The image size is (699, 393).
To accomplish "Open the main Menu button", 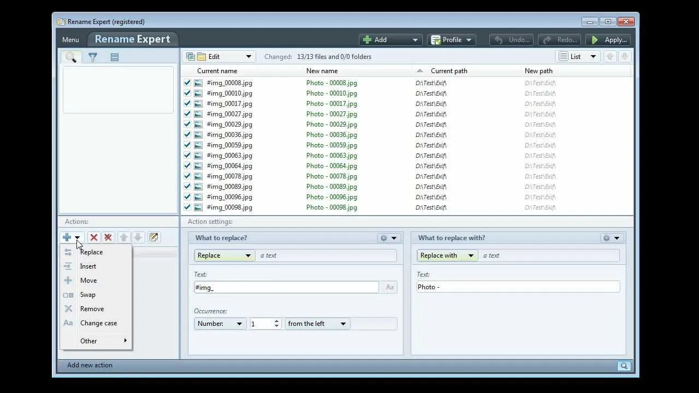I will (x=70, y=40).
